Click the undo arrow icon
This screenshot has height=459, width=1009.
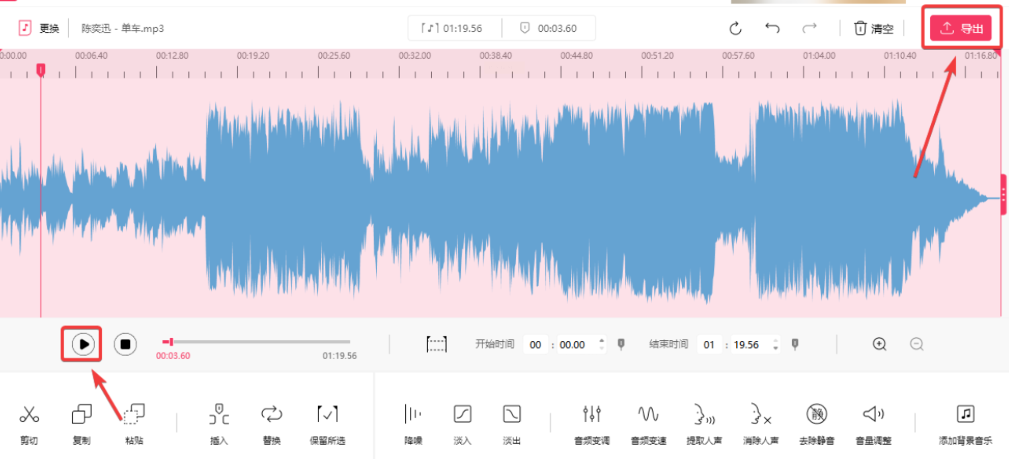[772, 28]
